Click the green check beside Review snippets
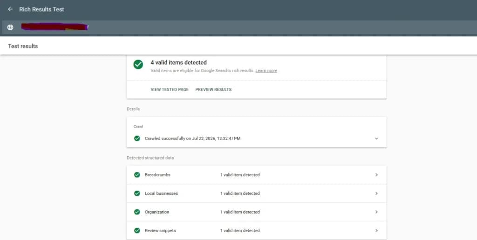This screenshot has width=477, height=240. pos(137,230)
